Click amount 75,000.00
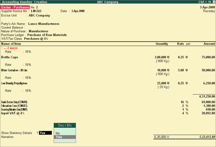 [x=208, y=57]
